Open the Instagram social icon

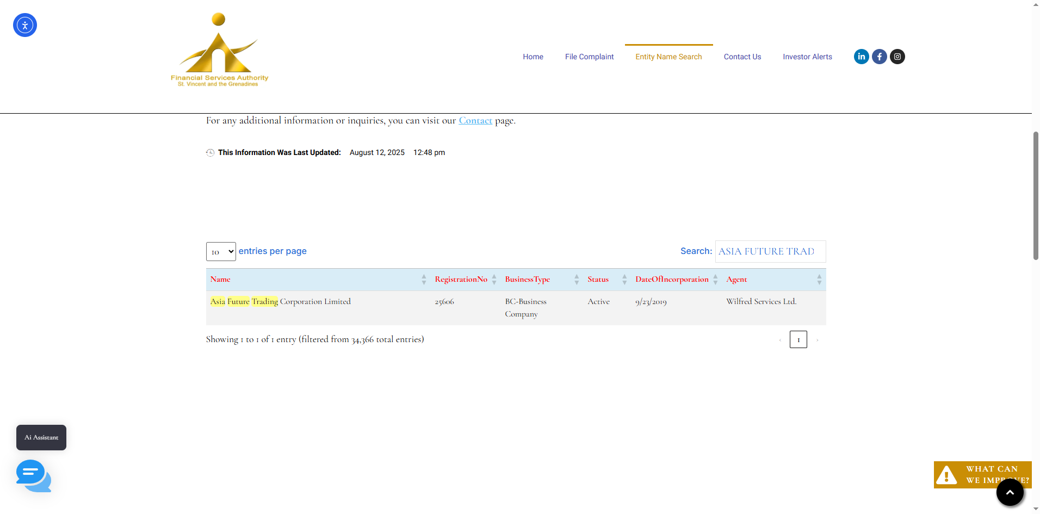(x=897, y=57)
